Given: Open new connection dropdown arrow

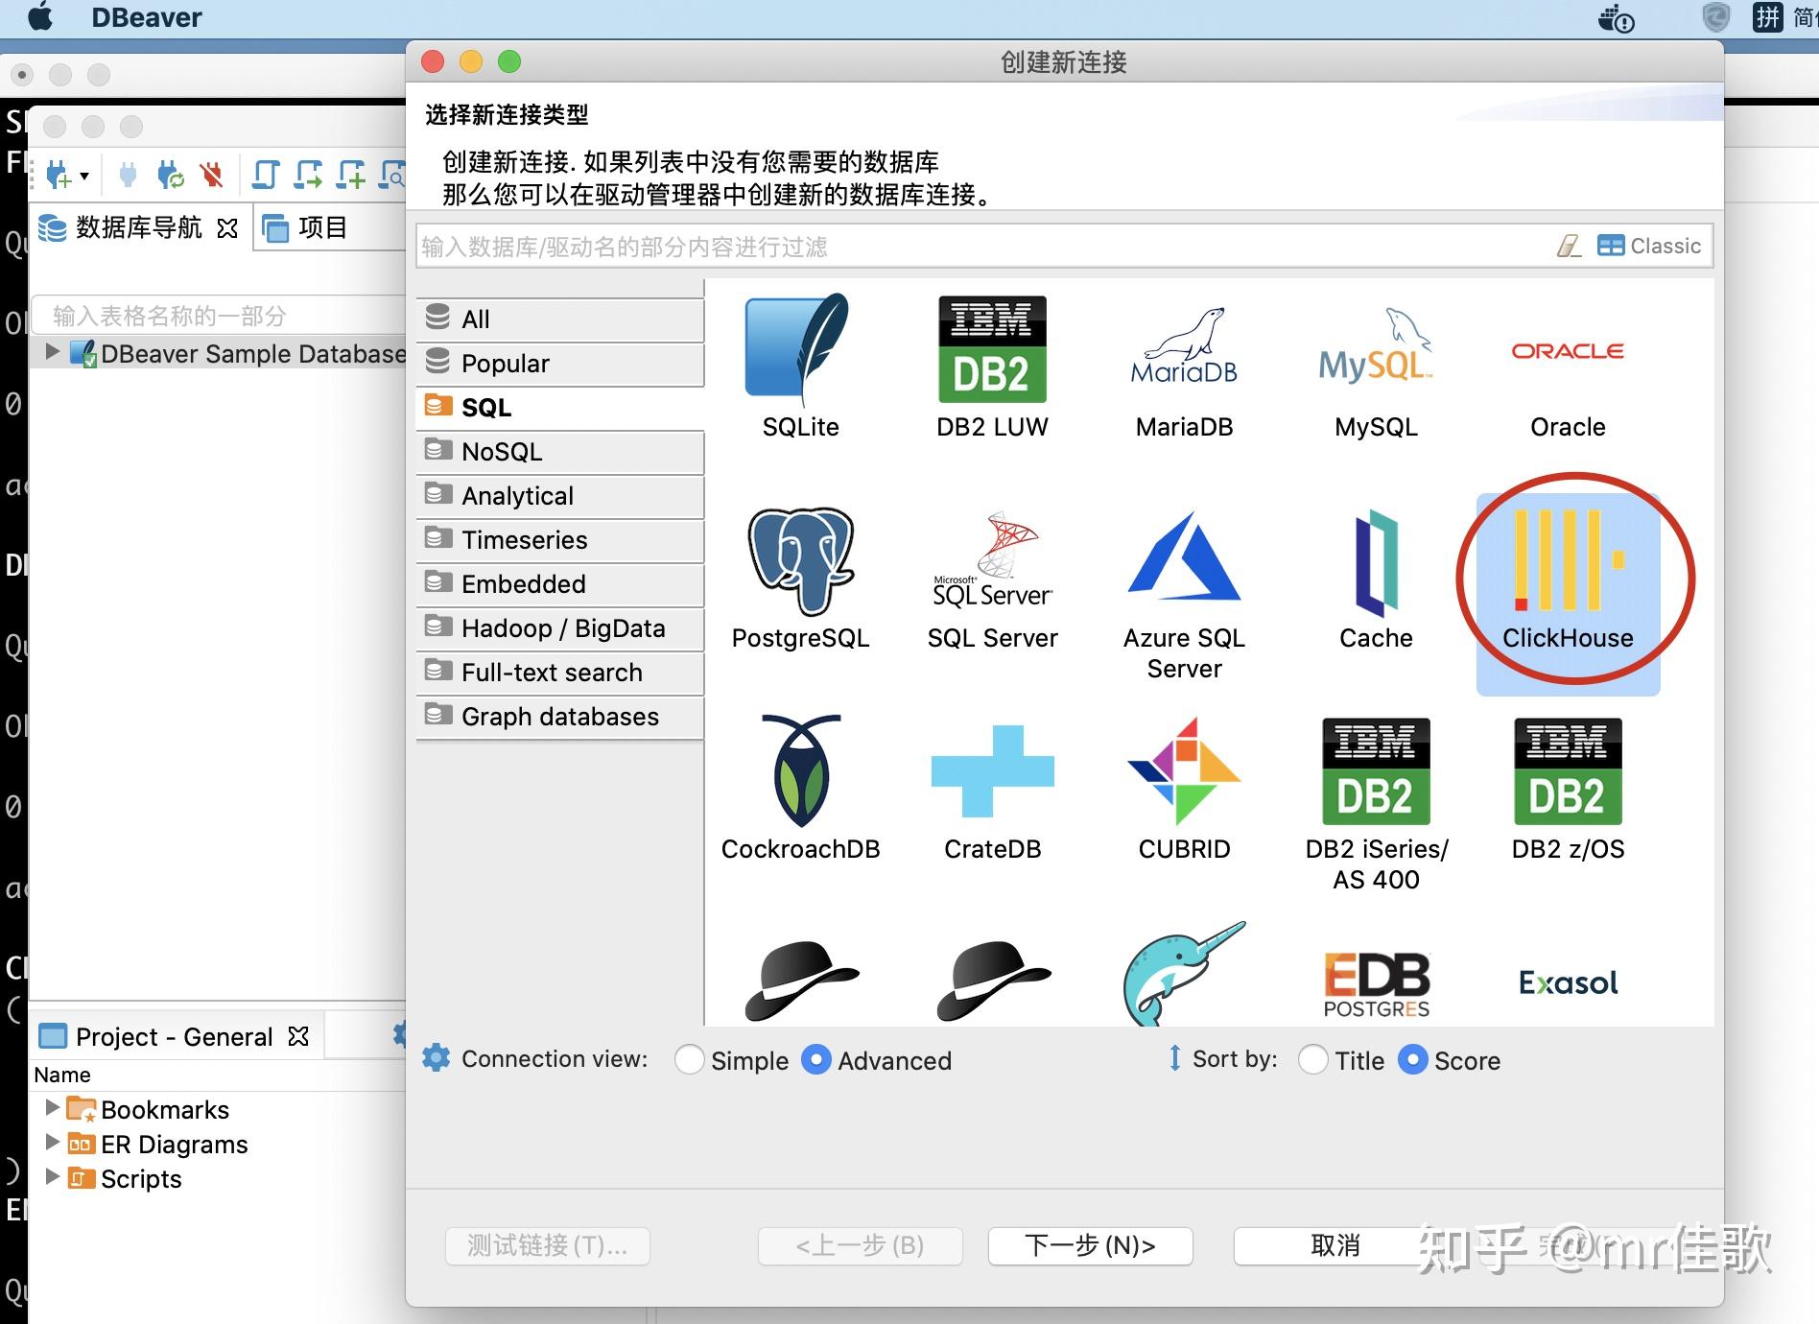Looking at the screenshot, I should point(84,177).
